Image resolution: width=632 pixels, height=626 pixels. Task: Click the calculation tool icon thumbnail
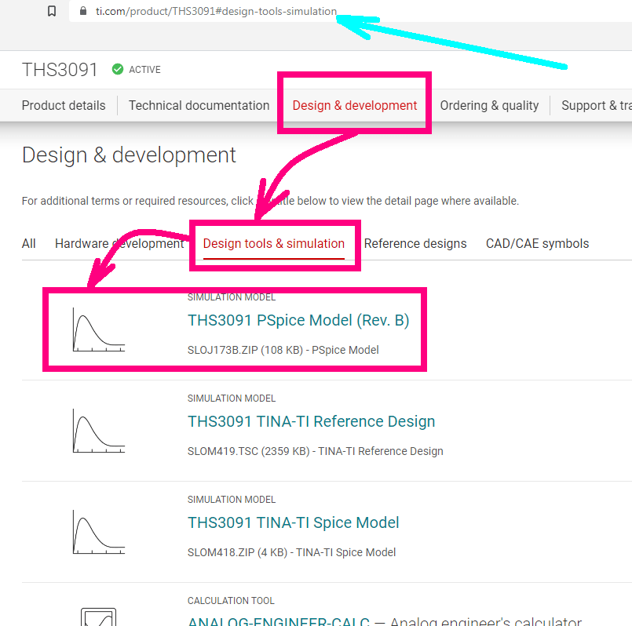(x=99, y=617)
